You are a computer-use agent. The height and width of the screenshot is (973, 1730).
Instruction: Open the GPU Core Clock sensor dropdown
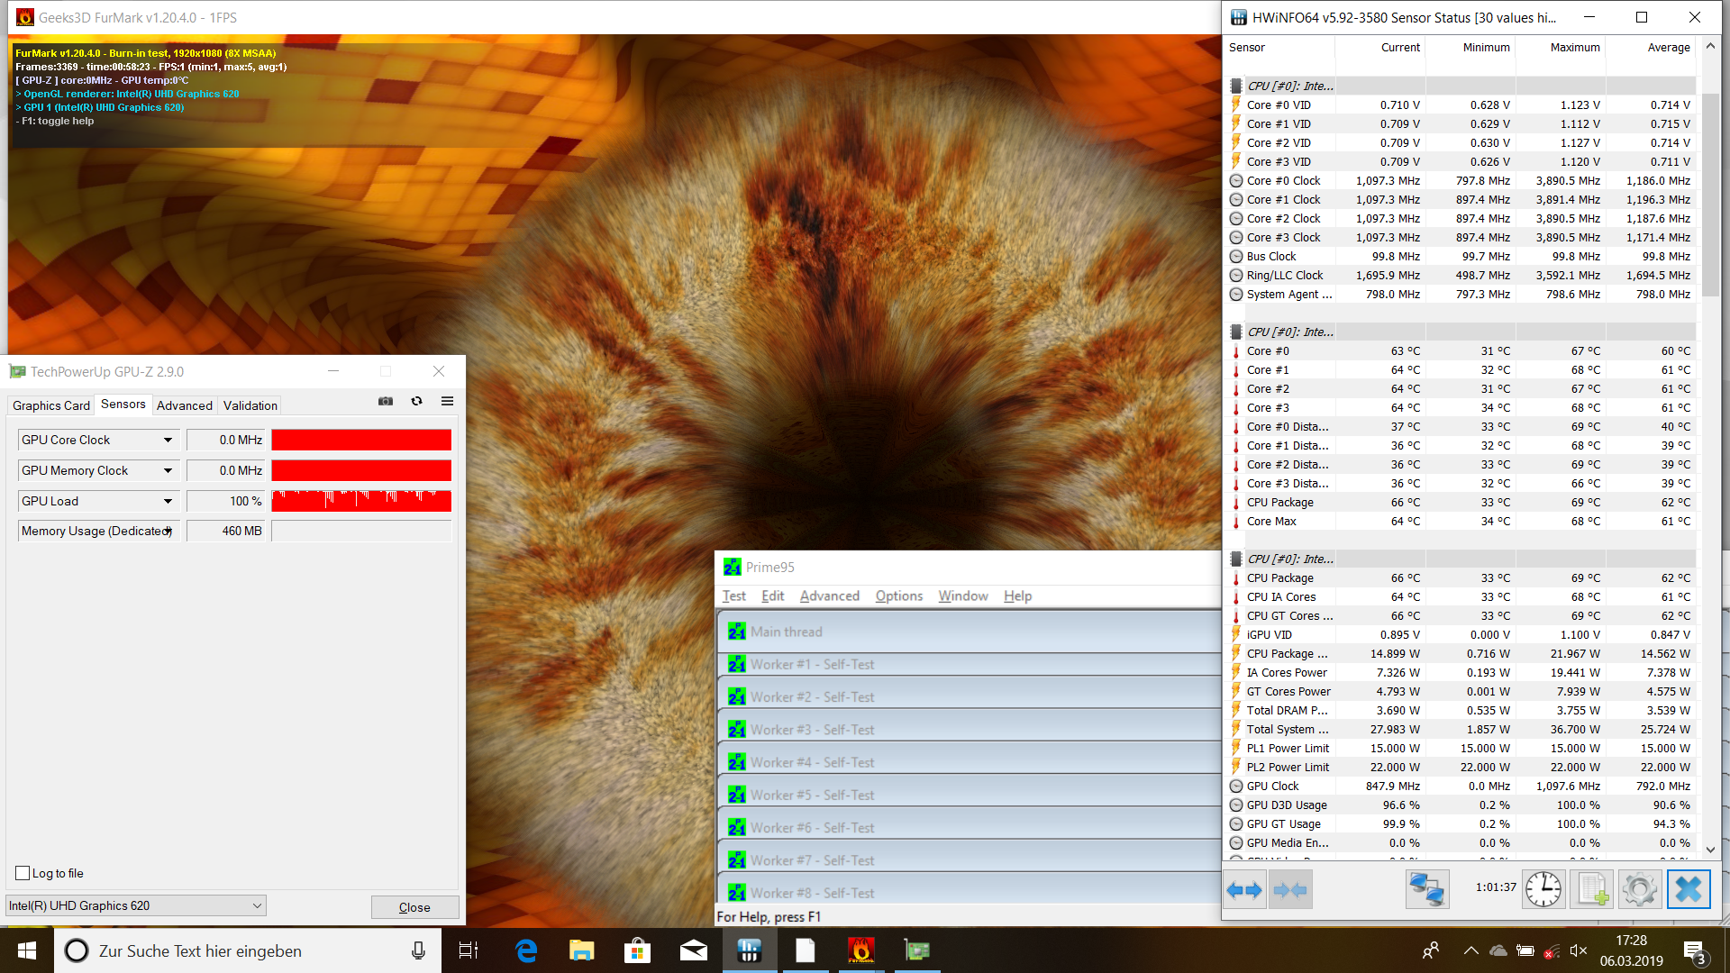click(168, 440)
